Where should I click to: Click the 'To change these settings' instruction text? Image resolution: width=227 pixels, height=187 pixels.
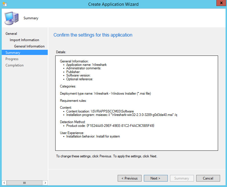(107, 156)
